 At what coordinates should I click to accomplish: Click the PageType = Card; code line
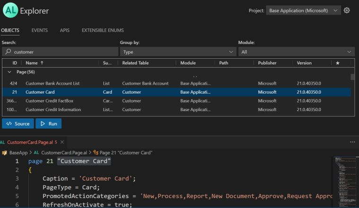click(x=71, y=187)
